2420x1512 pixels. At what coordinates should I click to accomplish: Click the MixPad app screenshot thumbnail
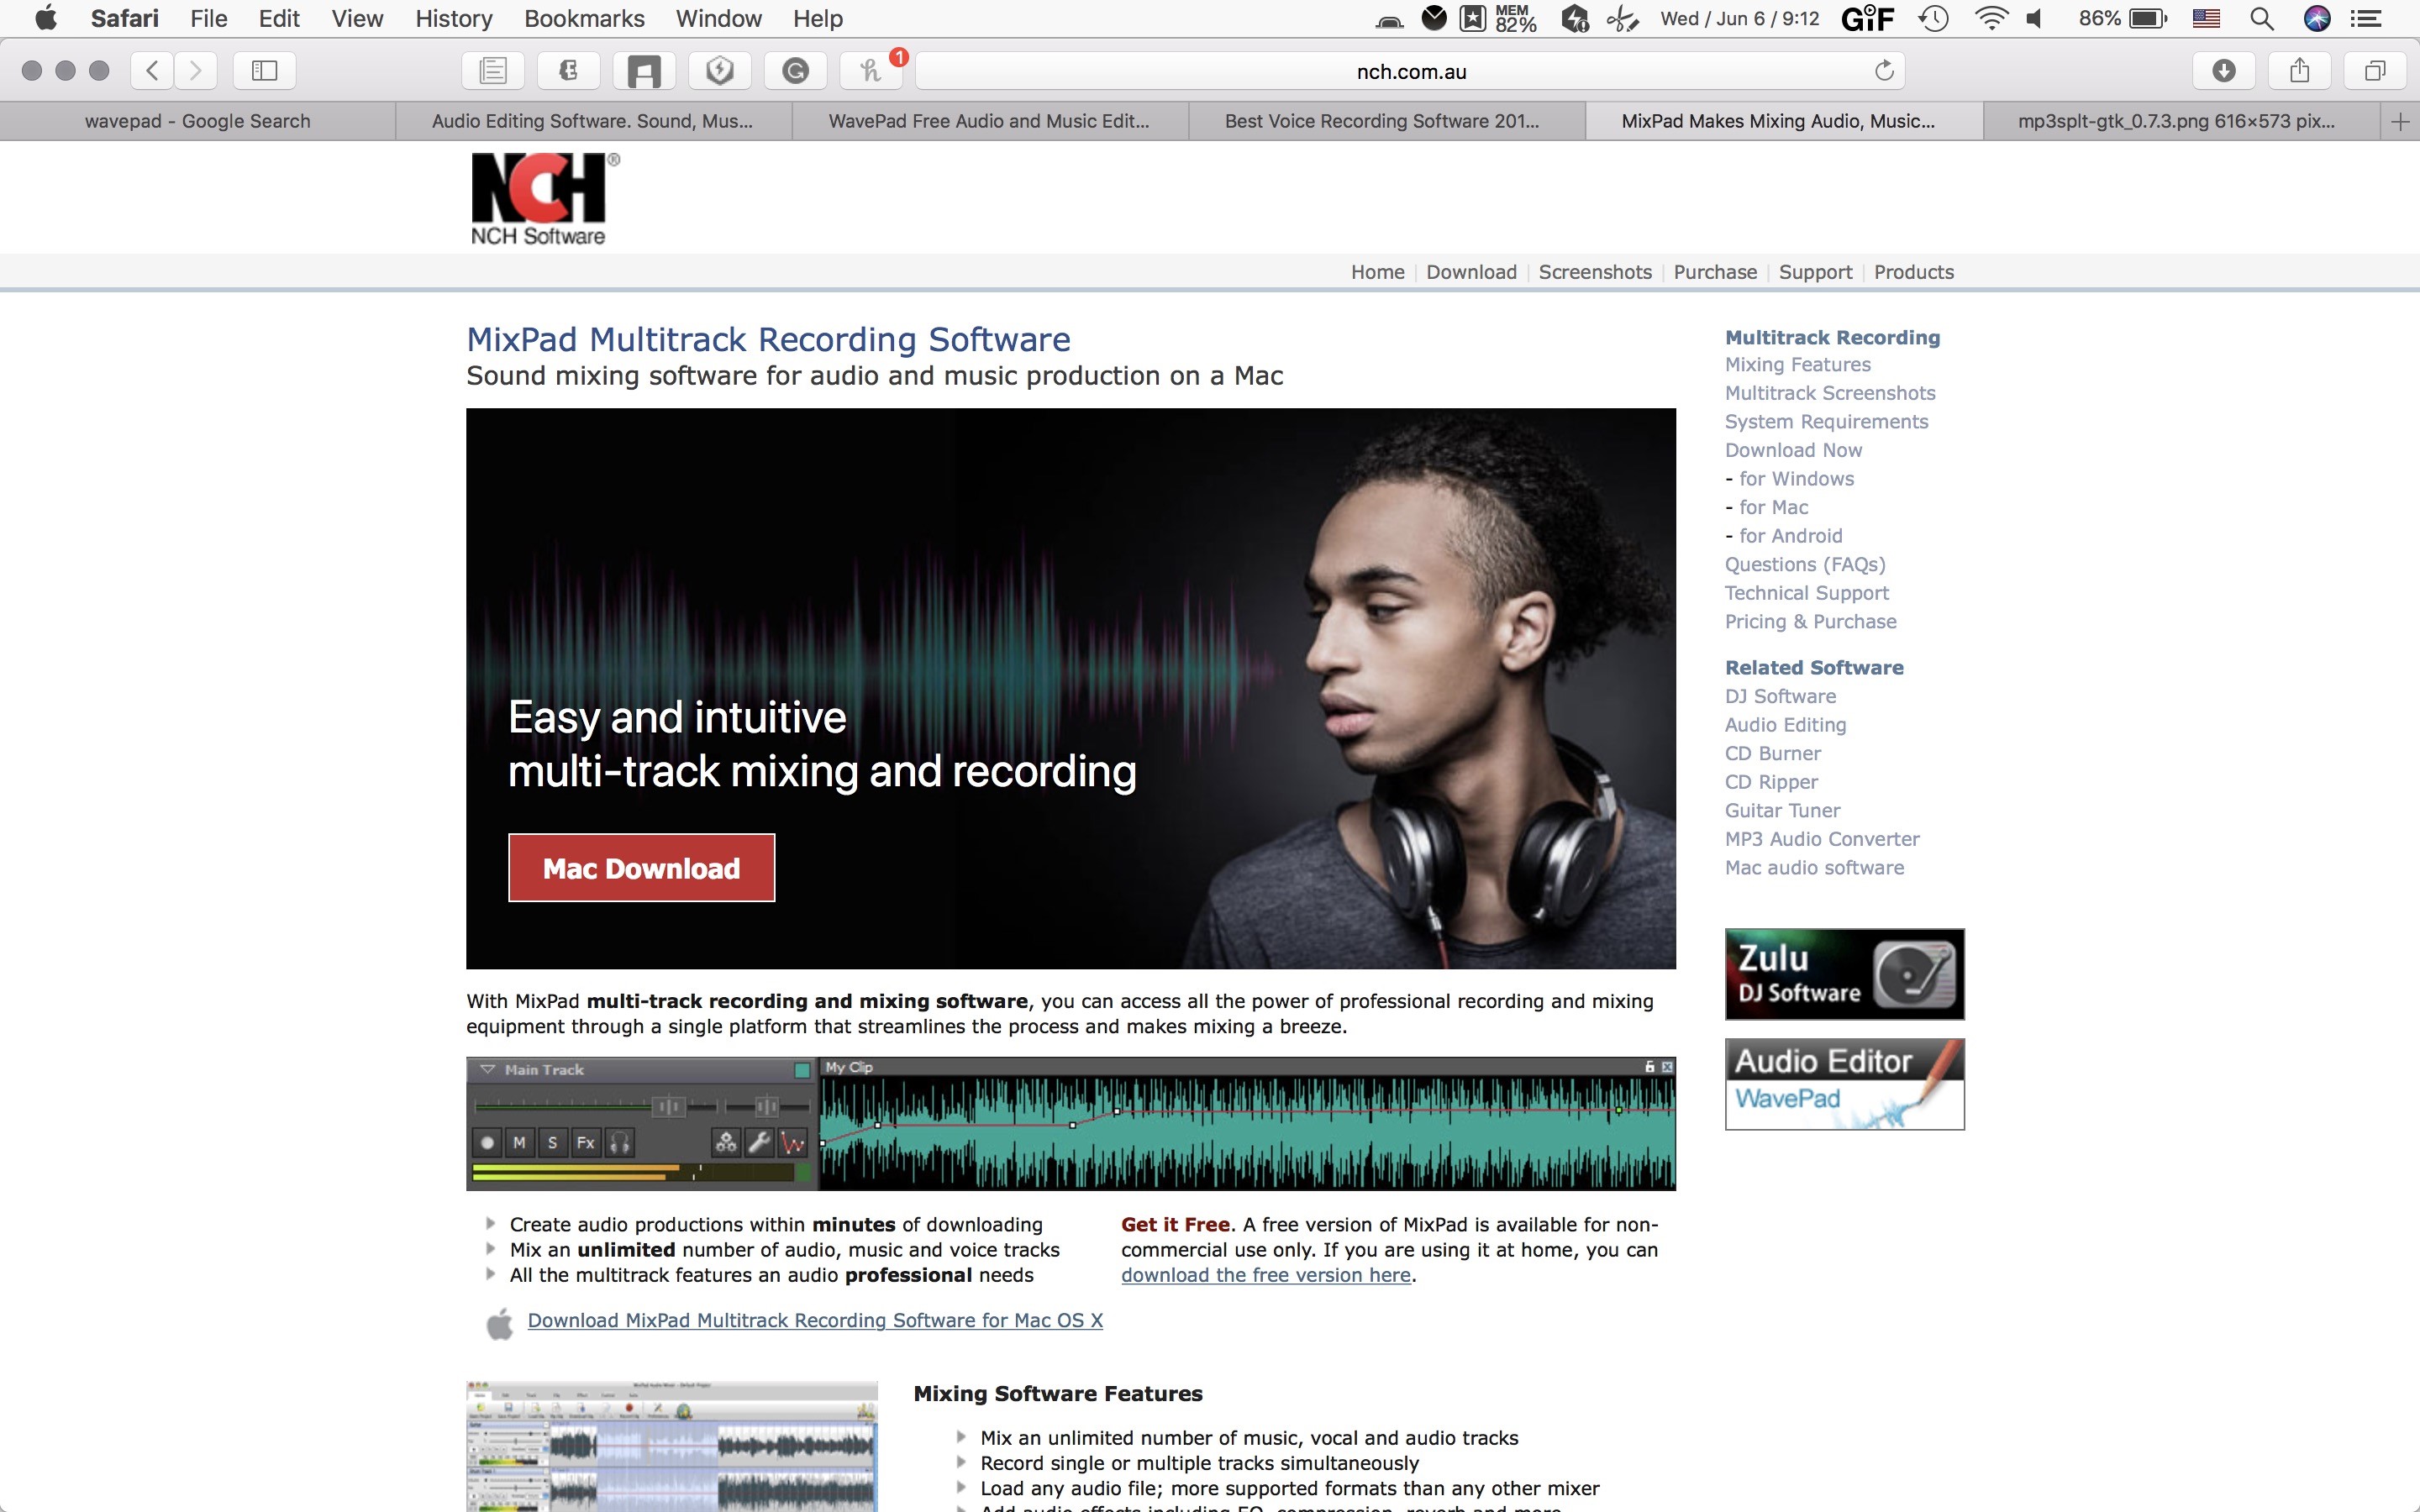click(x=672, y=1446)
